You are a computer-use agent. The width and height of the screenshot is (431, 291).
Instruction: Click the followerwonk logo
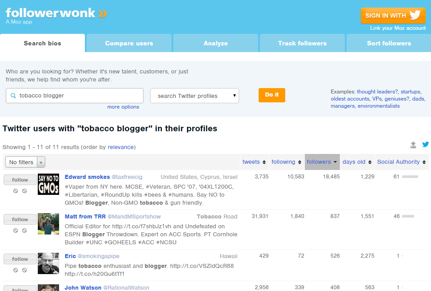coord(56,13)
